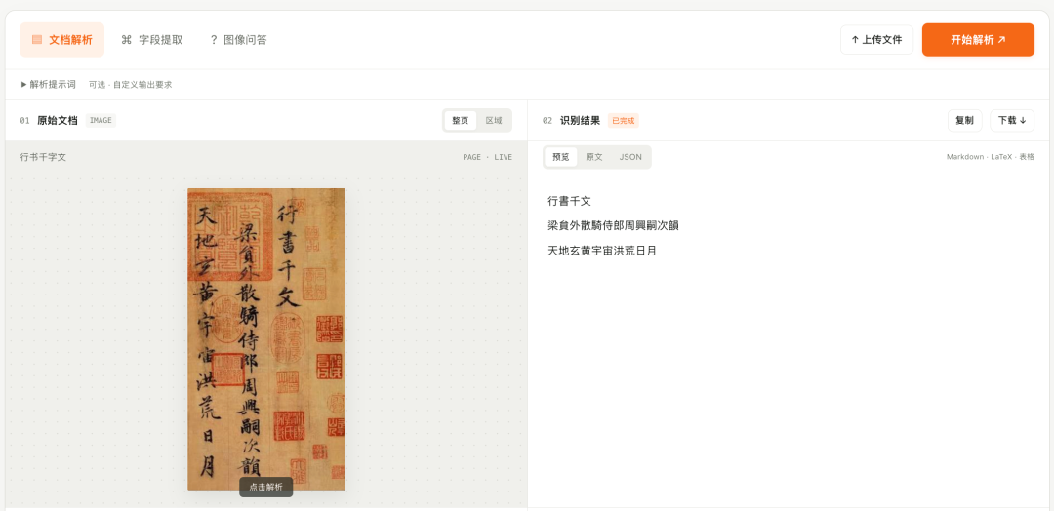
Task: Click the 原始文档 section title
Action: tap(58, 120)
